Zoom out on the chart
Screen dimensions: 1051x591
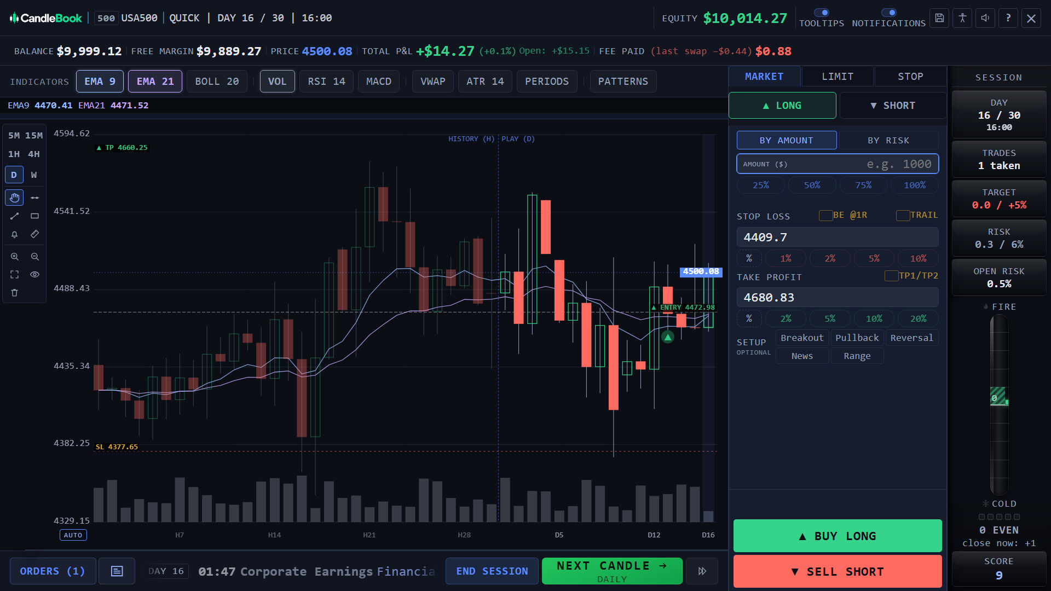pos(34,257)
